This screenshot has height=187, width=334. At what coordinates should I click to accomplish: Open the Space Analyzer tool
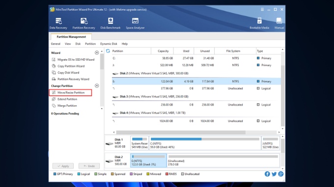click(x=135, y=23)
